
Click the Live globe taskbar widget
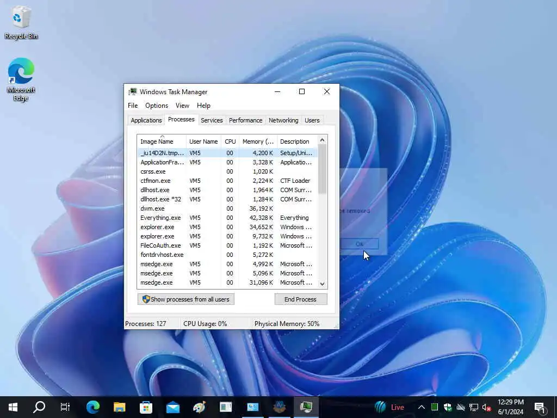coord(389,407)
